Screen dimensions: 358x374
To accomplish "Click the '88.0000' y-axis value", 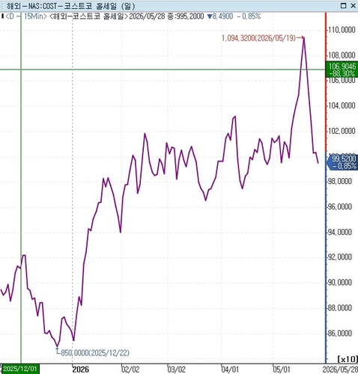I will click(340, 308).
